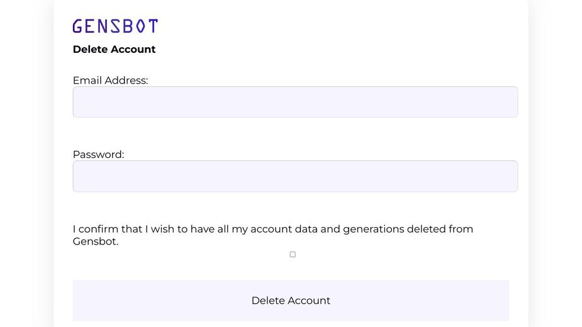Enable the "I confirm" deletion checkbox
This screenshot has height=327, width=582.
click(x=293, y=255)
